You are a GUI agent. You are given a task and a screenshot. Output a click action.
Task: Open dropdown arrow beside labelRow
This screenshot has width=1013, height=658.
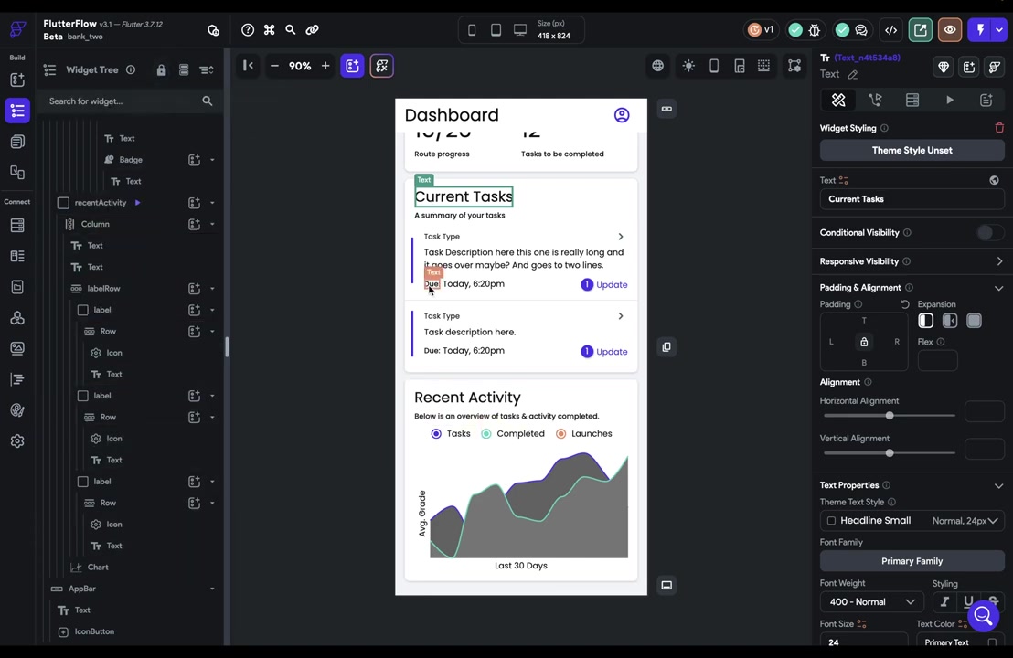coord(212,289)
